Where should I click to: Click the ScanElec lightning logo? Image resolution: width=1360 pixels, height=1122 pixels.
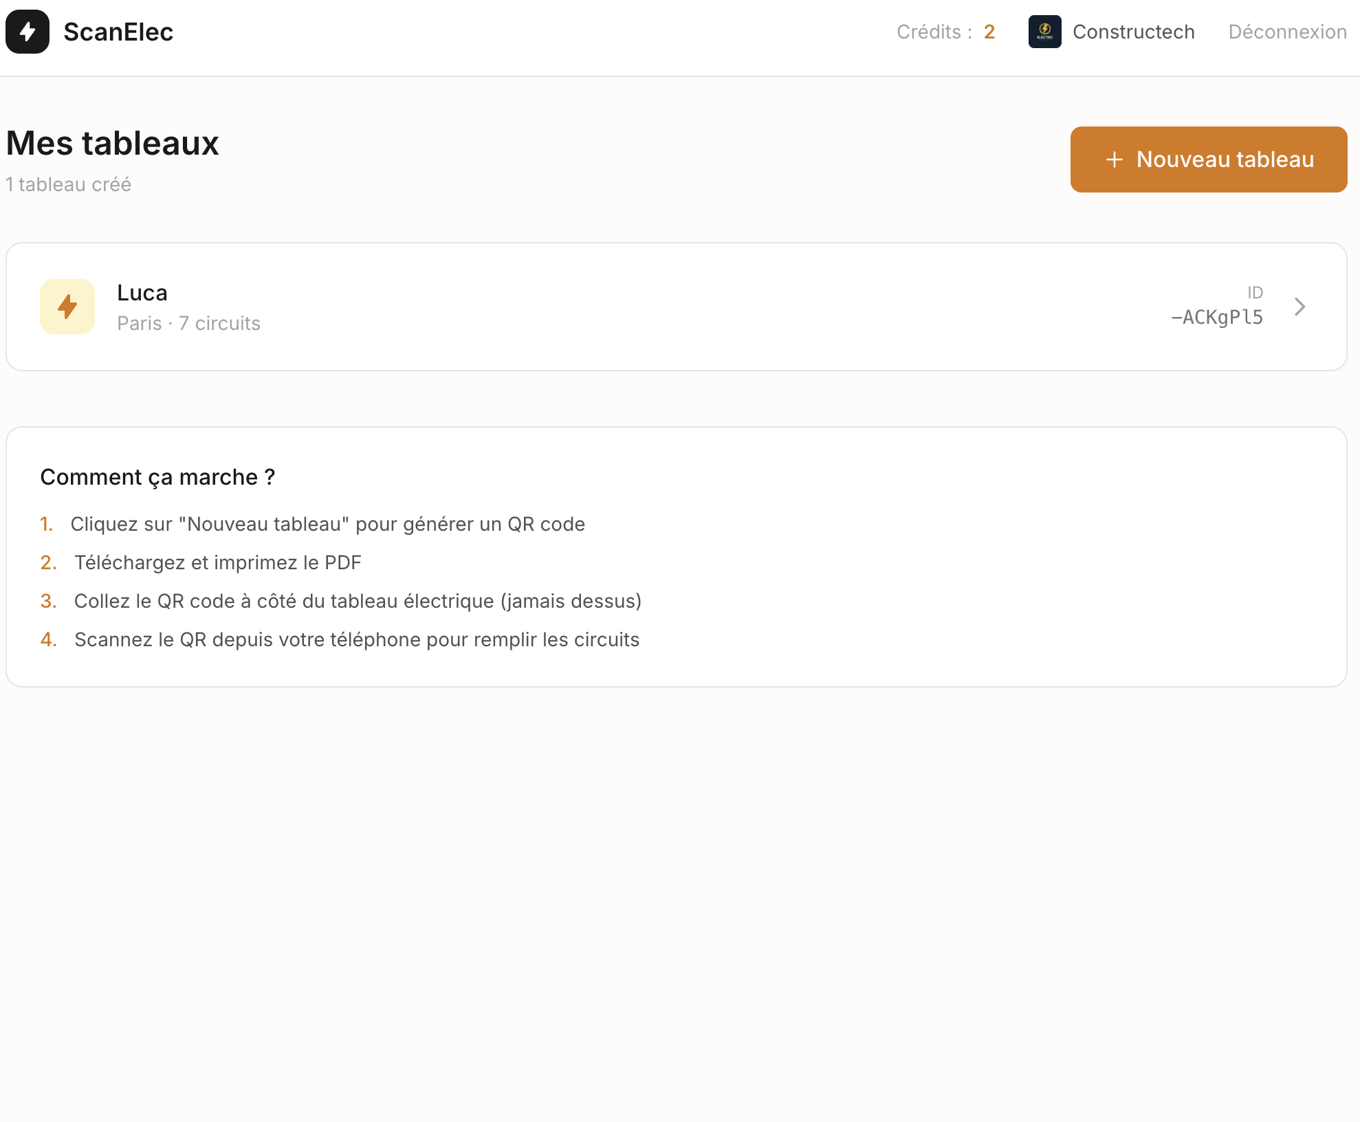point(27,31)
